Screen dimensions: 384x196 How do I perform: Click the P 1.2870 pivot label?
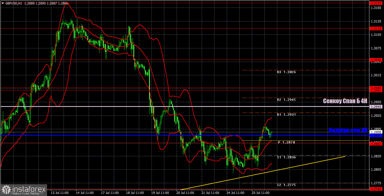286,142
